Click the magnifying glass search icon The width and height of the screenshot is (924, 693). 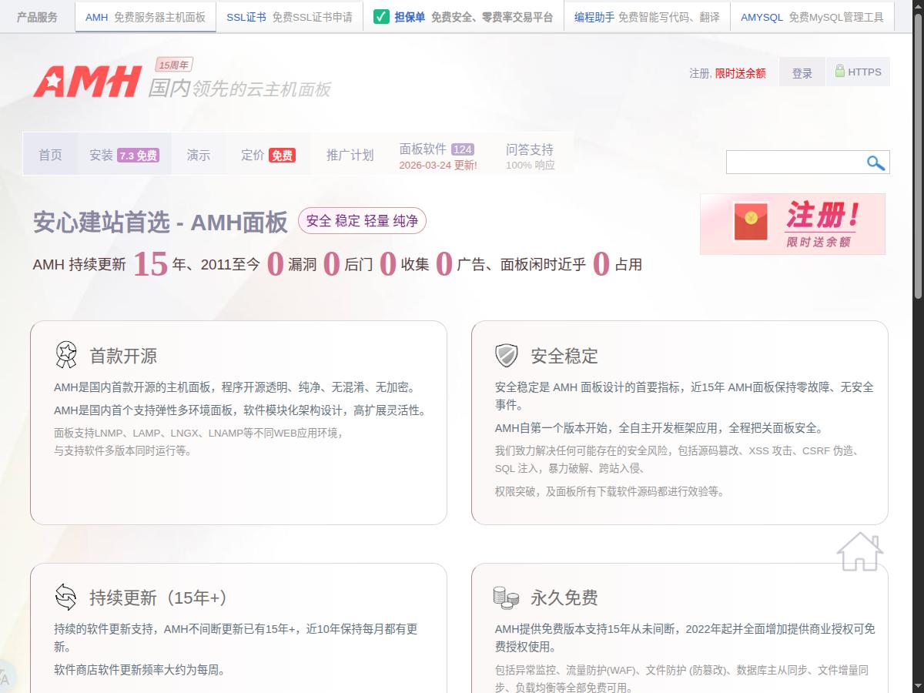click(875, 162)
